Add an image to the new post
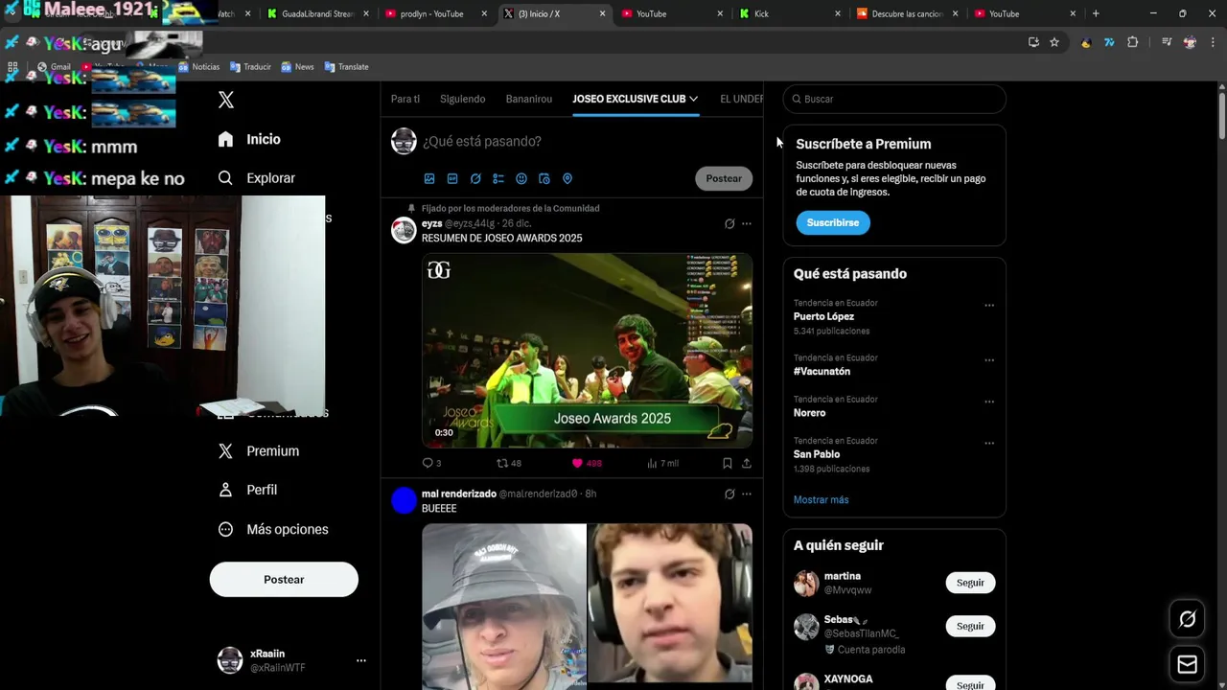The image size is (1227, 690). (x=429, y=178)
